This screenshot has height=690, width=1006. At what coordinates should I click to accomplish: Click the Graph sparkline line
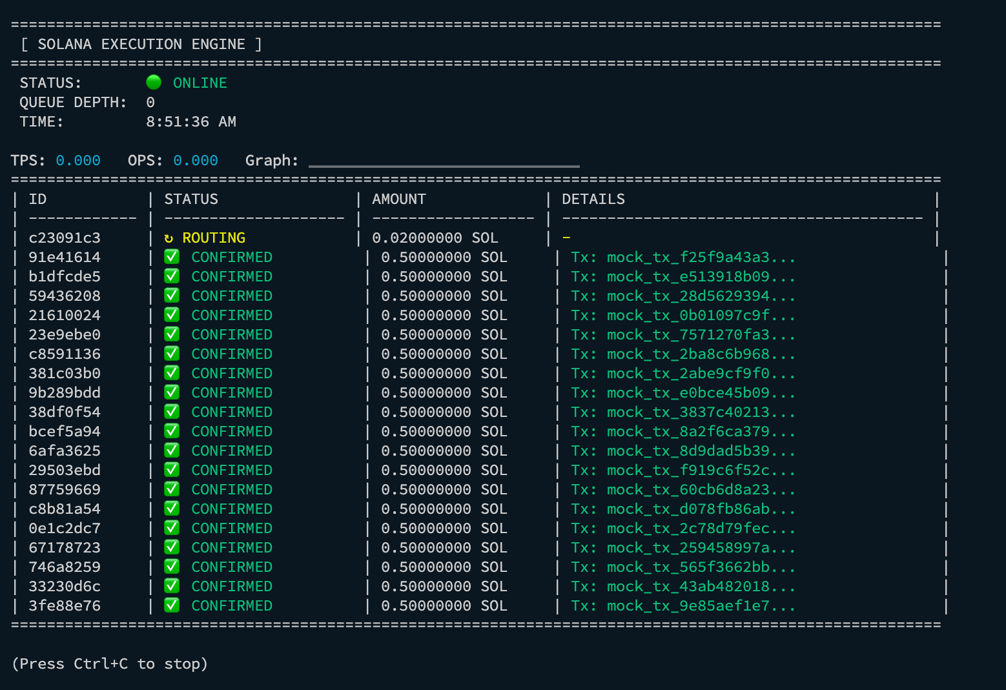[x=444, y=166]
